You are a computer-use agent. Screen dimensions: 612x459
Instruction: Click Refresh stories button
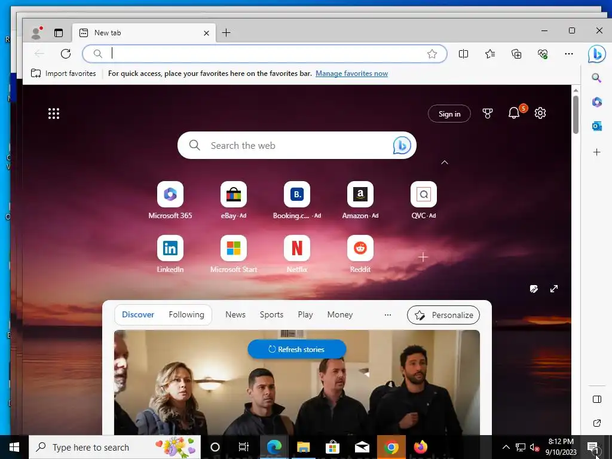click(296, 349)
